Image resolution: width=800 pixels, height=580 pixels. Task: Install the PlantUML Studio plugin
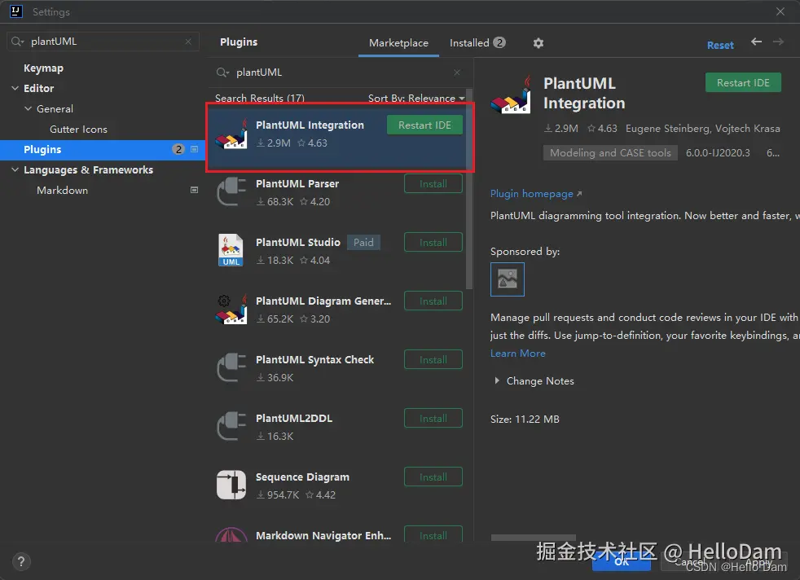(x=433, y=242)
